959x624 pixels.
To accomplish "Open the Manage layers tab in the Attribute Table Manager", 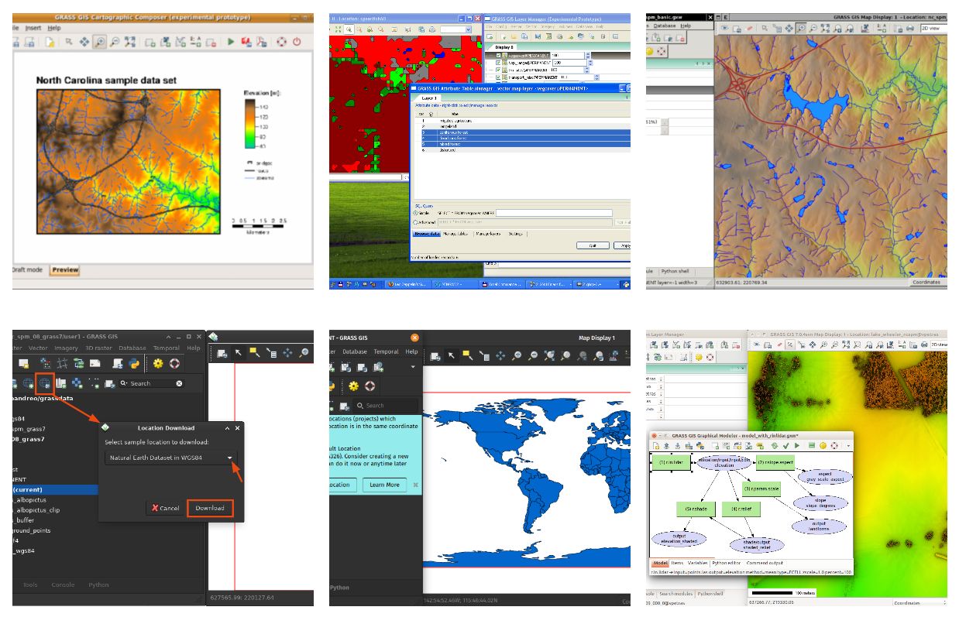I will pyautogui.click(x=488, y=234).
